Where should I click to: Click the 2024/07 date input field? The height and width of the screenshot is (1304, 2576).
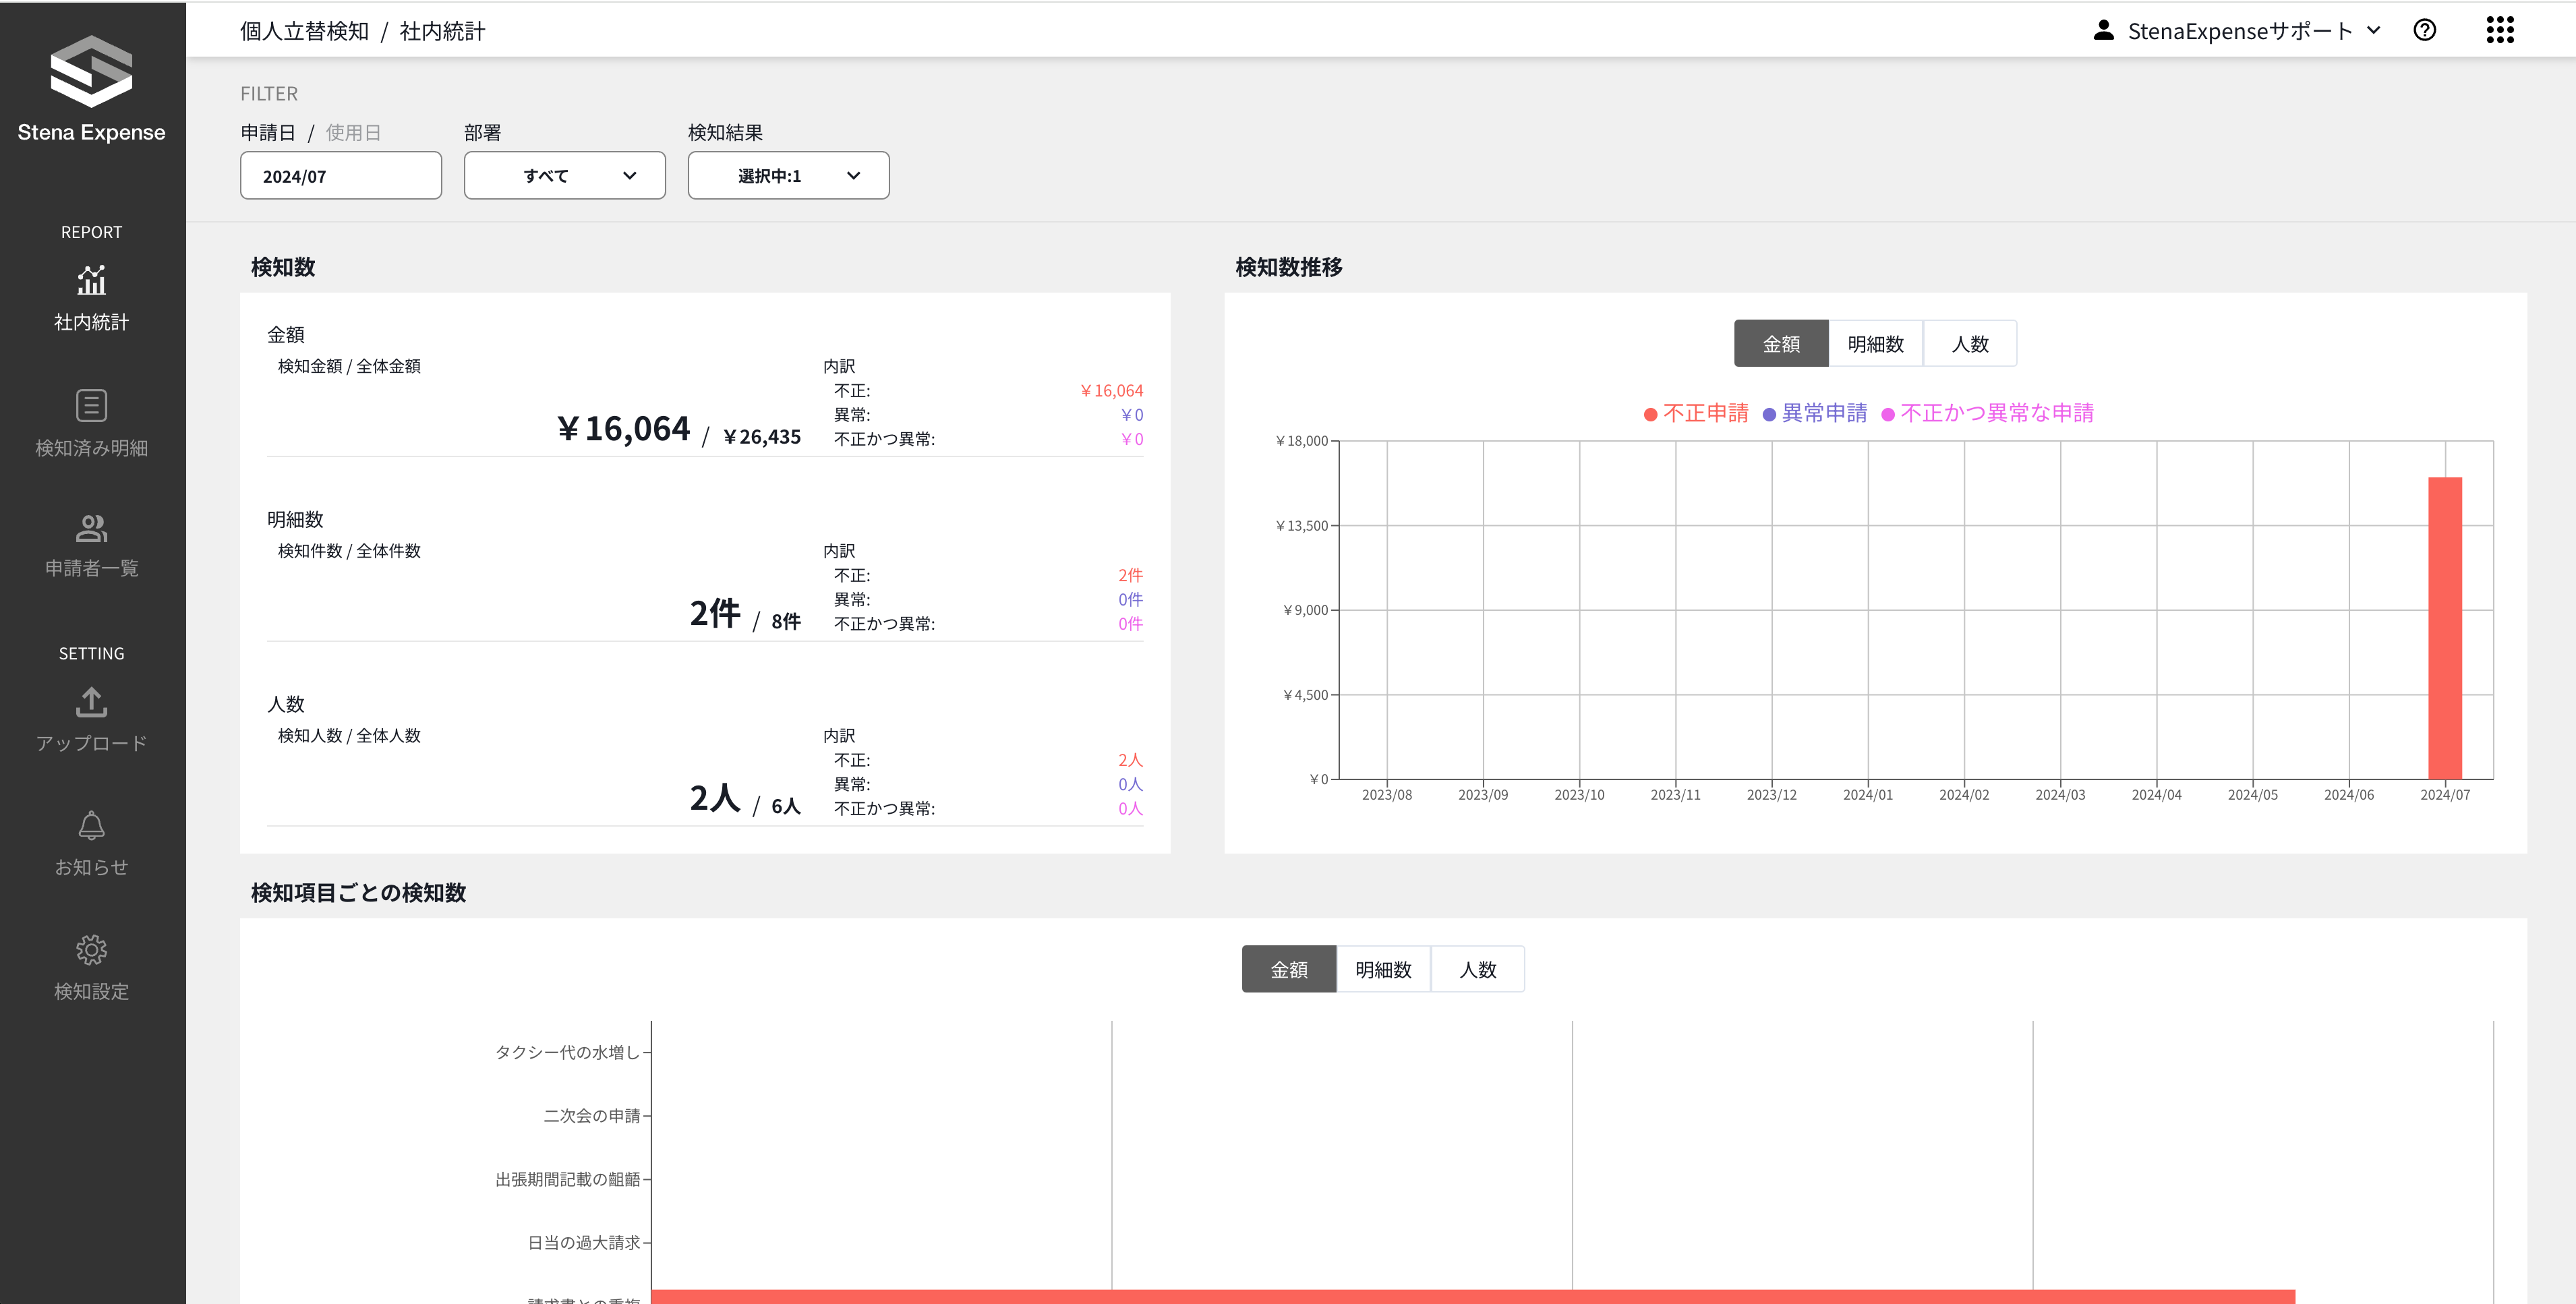[340, 176]
